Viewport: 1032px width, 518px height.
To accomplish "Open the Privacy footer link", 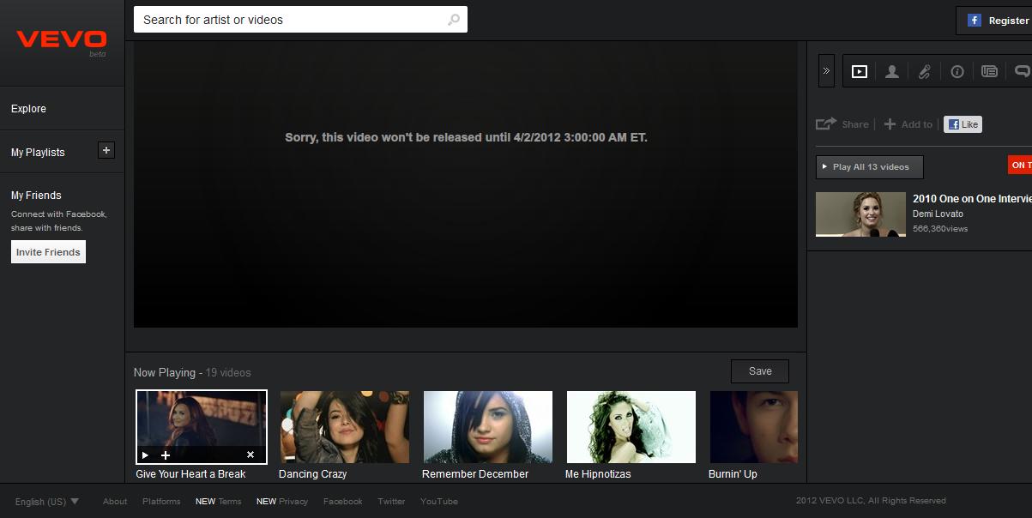I will pos(282,502).
